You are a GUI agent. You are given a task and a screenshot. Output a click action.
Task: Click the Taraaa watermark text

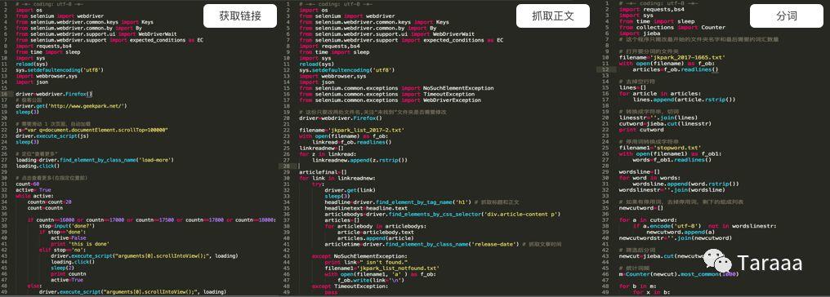770,263
